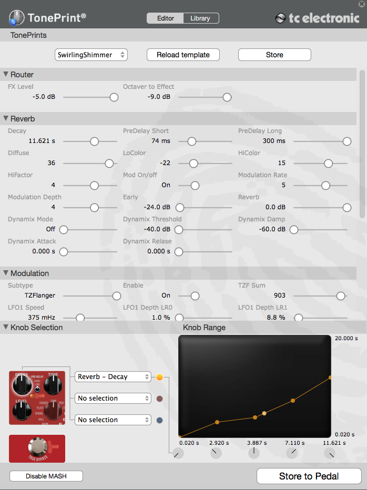Open the Reverb - Decay knob assignment dropdown
This screenshot has width=367, height=490.
point(113,377)
